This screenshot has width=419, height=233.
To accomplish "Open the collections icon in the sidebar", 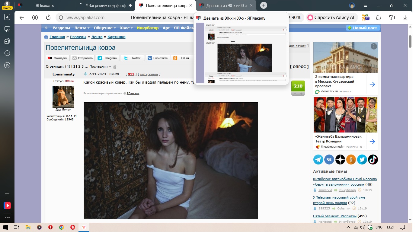I will pyautogui.click(x=7, y=41).
